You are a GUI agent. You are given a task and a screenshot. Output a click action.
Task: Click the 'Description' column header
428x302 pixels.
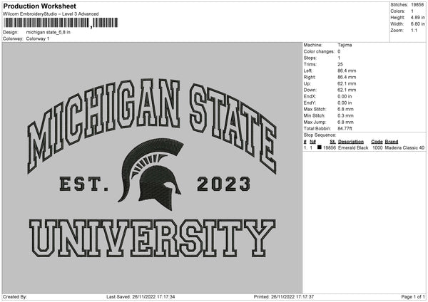351,142
